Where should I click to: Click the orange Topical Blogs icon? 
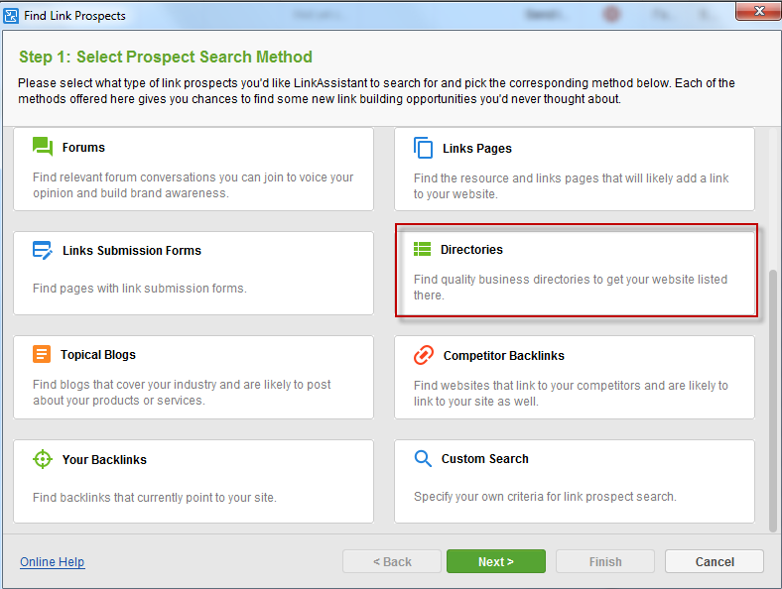pos(42,354)
